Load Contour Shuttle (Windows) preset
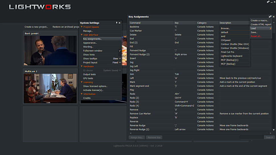 coord(235,48)
